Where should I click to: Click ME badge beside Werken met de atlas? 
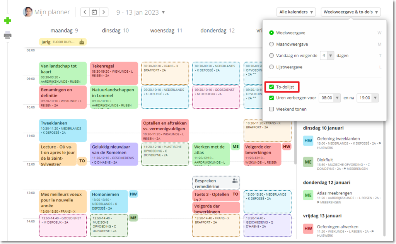click(x=235, y=147)
